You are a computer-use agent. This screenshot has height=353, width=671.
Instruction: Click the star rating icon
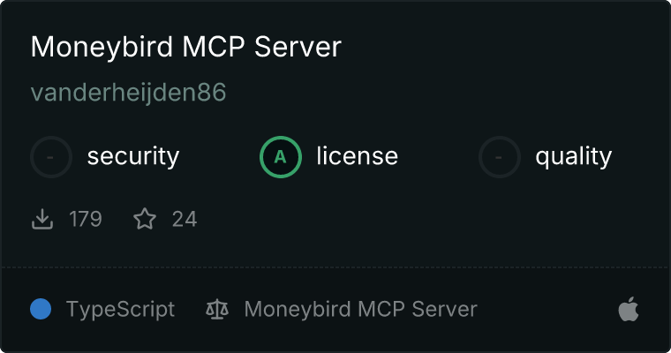click(x=145, y=219)
